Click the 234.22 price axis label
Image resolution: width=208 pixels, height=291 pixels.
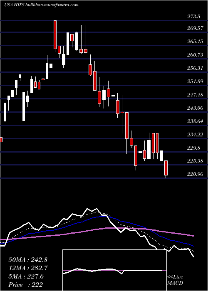(195, 135)
